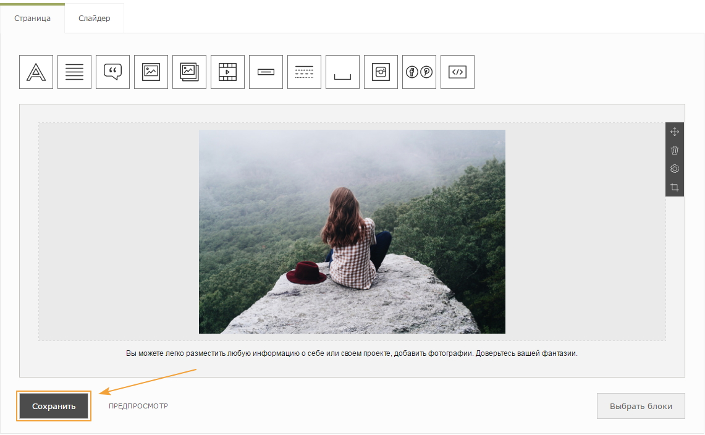Add a quote block
Viewport: 705px width, 435px height.
[x=113, y=72]
